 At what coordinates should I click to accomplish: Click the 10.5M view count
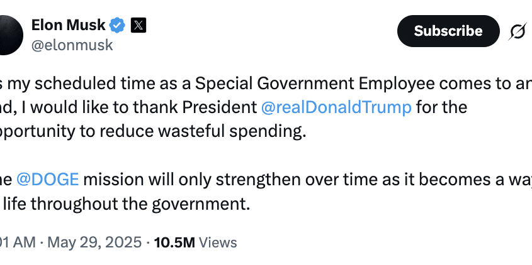click(x=173, y=242)
